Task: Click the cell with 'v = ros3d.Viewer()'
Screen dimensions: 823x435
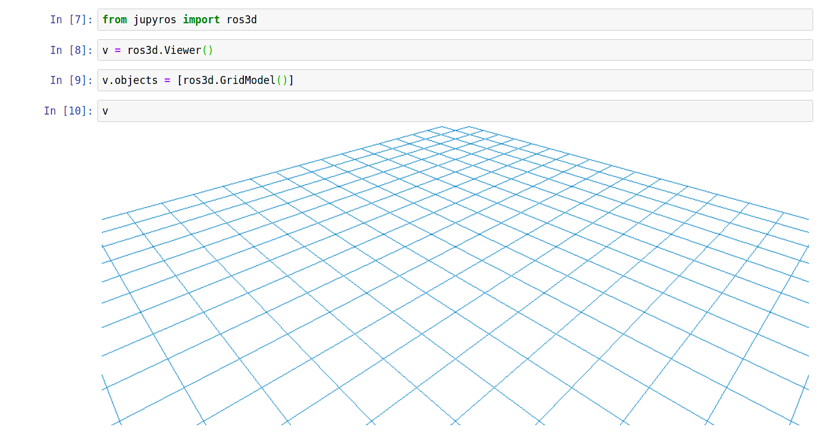Action: [x=455, y=50]
